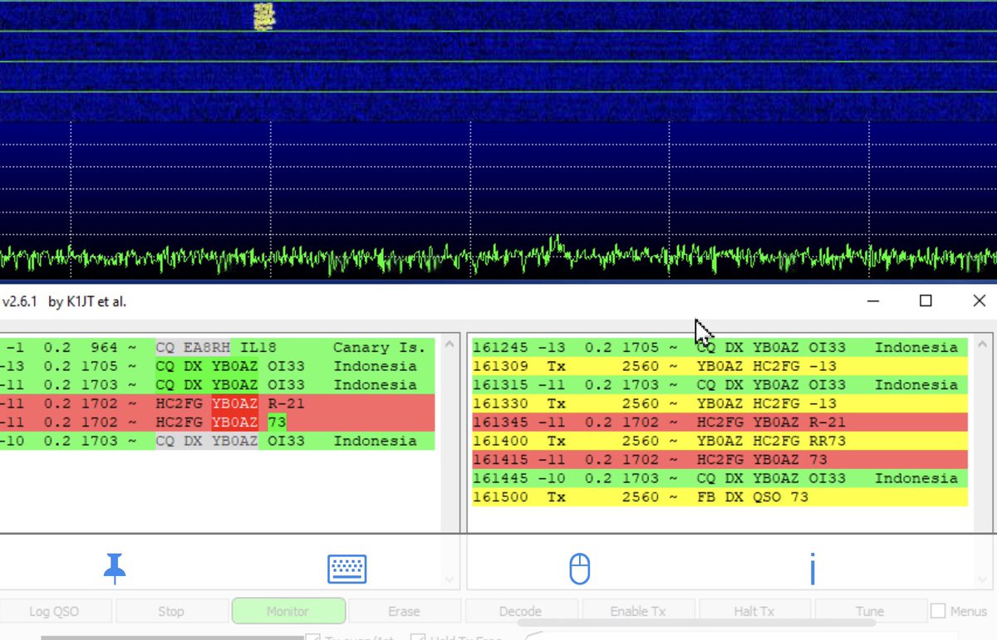Click the Stop button

pyautogui.click(x=171, y=611)
